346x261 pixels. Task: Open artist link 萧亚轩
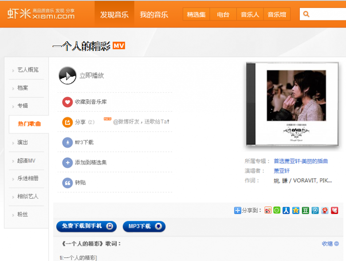[x=282, y=171]
